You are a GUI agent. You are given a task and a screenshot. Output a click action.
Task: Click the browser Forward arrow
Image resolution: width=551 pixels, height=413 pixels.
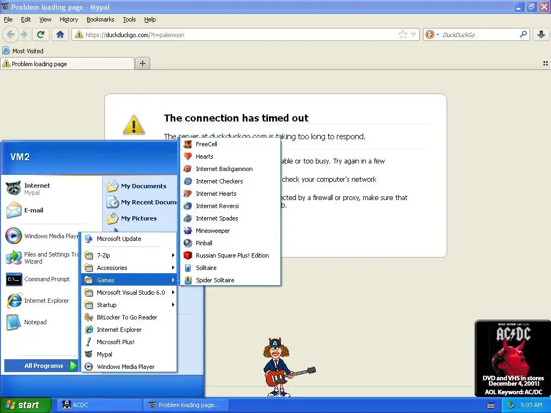tap(24, 34)
